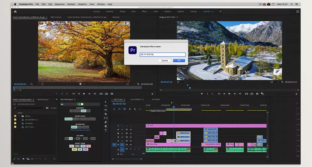Click Insert icon in Source monitor

pos(101,94)
